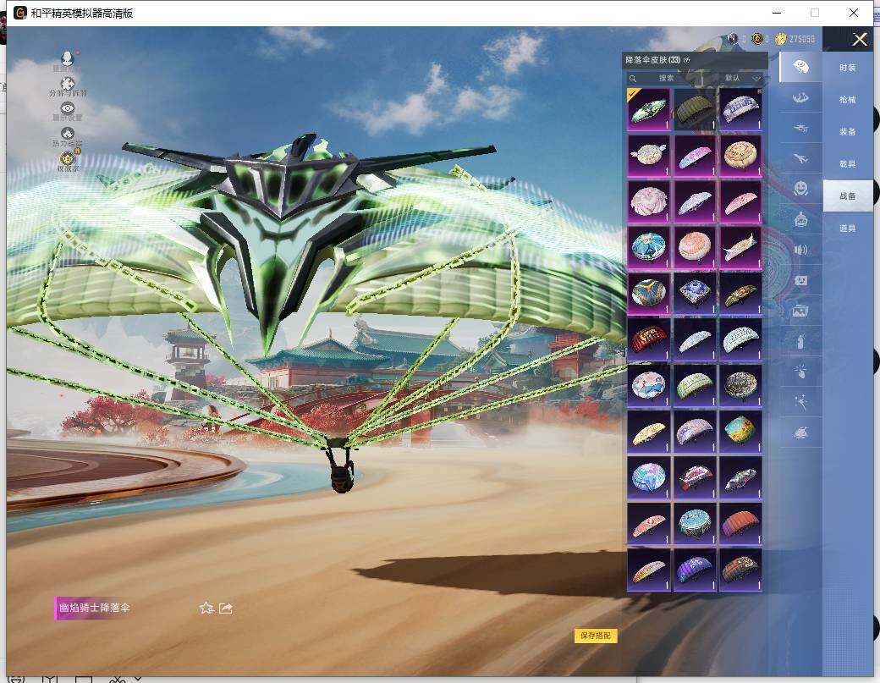Select the plaid parachute at the bottom right
The image size is (880, 683).
(x=740, y=569)
